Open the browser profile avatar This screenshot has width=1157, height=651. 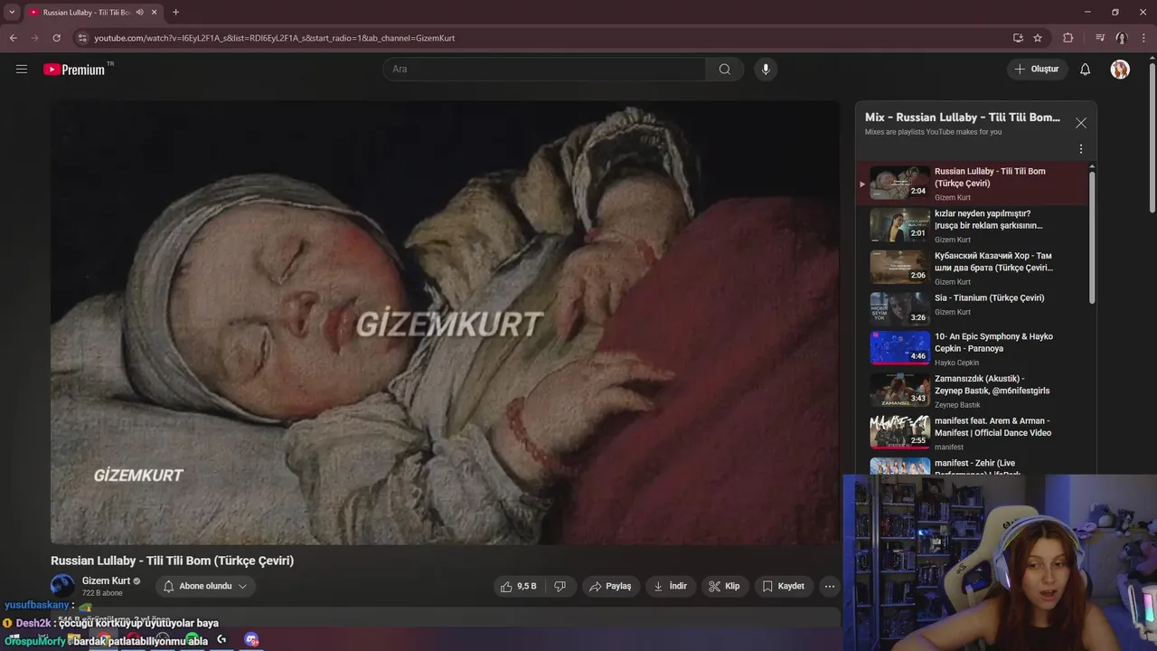point(1122,38)
